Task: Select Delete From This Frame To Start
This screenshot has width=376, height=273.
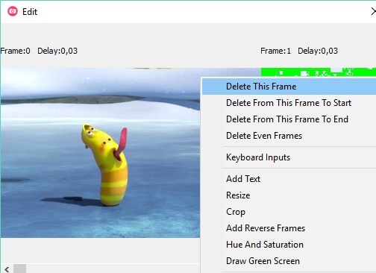Action: click(289, 103)
